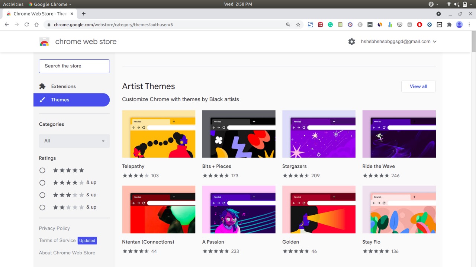Viewport: 476px width, 267px height.
Task: Click the page vertical scrollbar thumb
Action: pyautogui.click(x=474, y=42)
